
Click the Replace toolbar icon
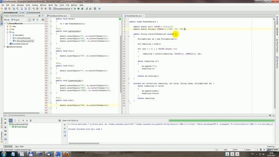[37, 9]
